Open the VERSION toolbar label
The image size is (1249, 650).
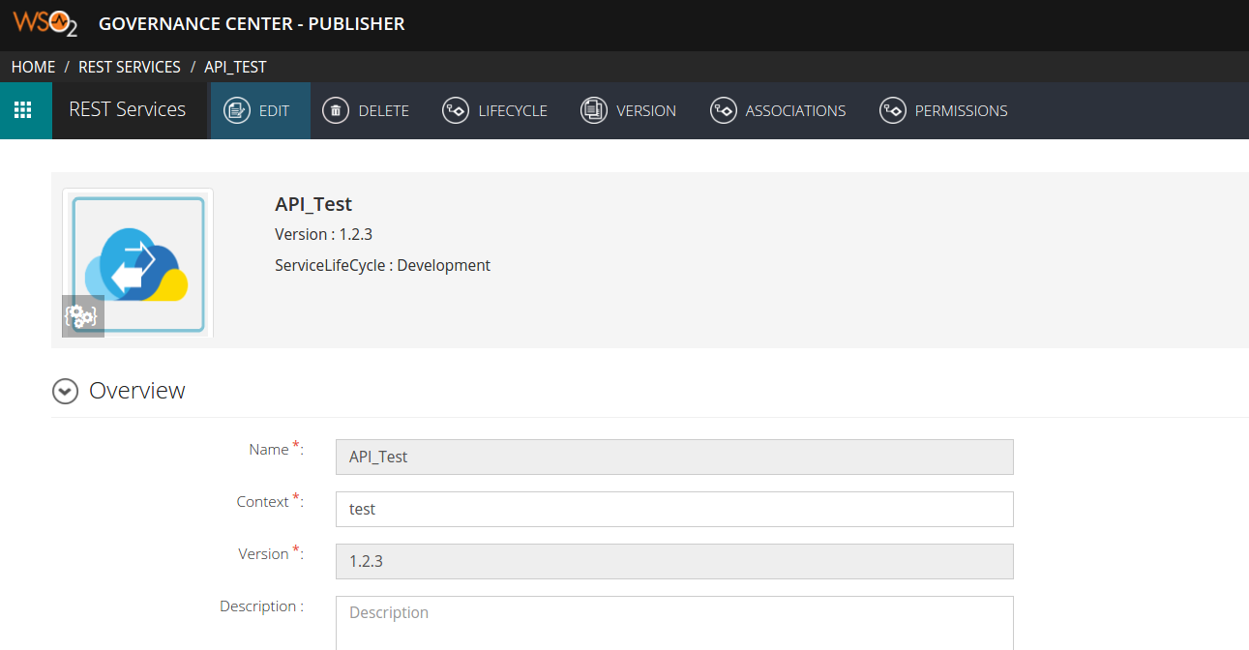[x=646, y=111]
